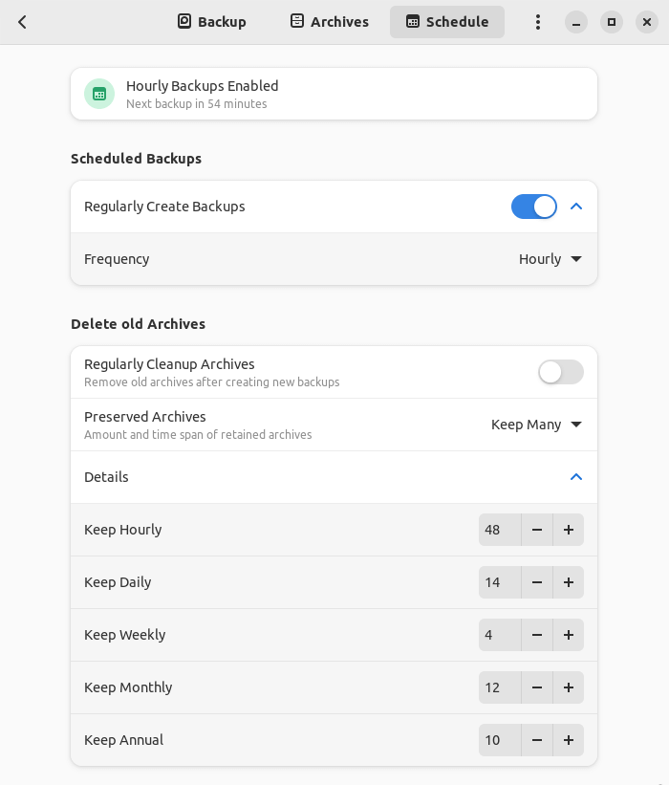Open the Frequency Hourly dropdown
The height and width of the screenshot is (785, 669).
[550, 259]
